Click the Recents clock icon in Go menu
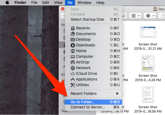Viewport: 165px width, 115px height. [x=72, y=28]
